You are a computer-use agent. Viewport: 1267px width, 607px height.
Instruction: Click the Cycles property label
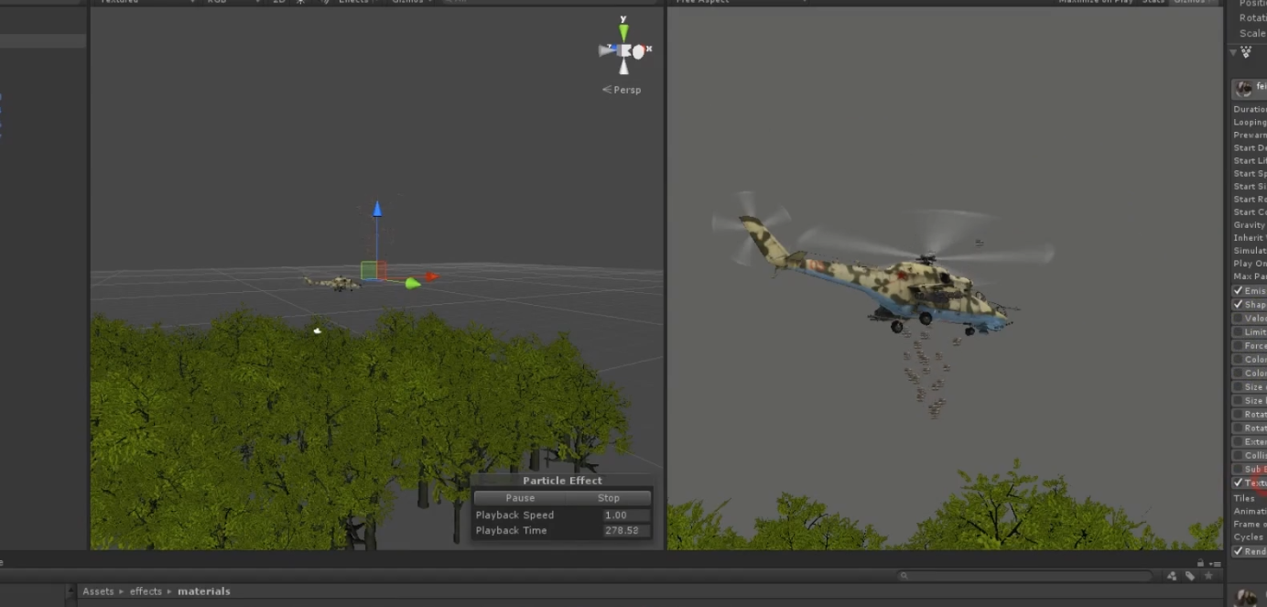(x=1249, y=537)
